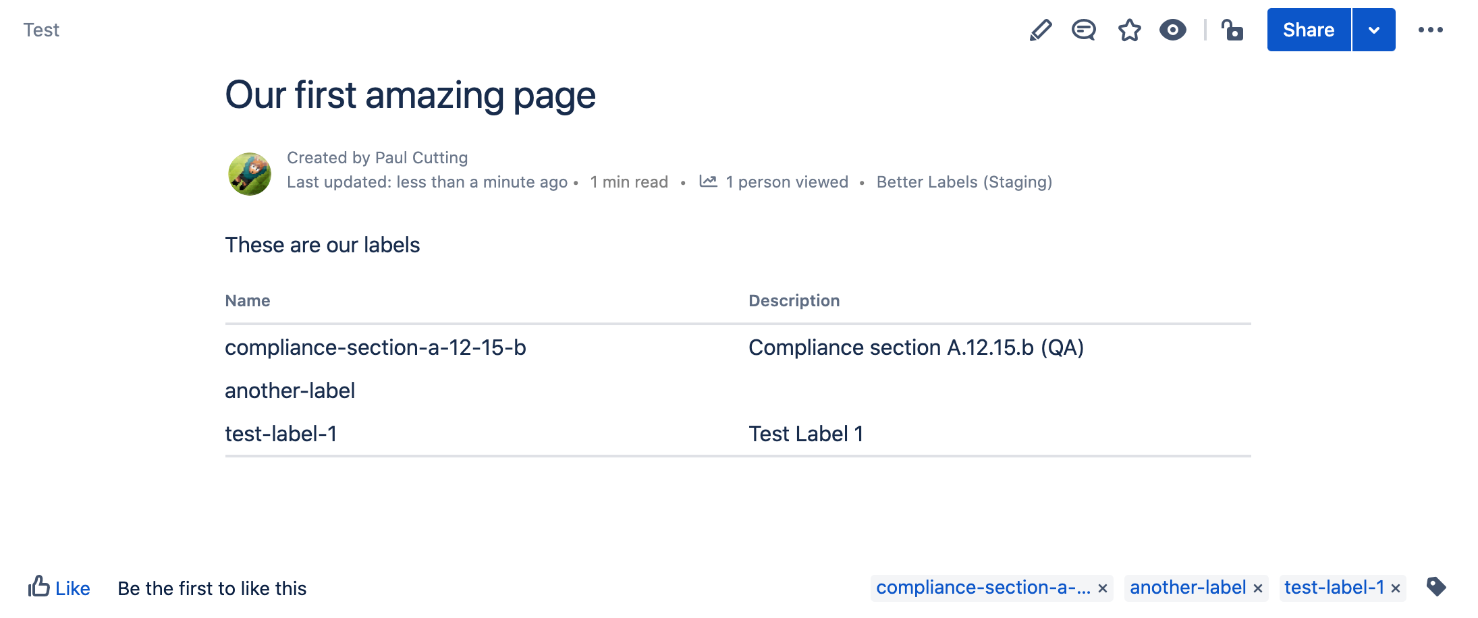Open the page editor with the pencil icon
Viewport: 1478px width, 618px height.
[1039, 30]
